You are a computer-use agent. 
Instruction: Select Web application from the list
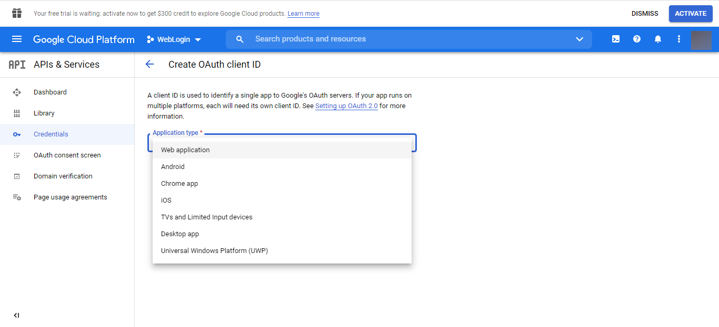click(282, 150)
